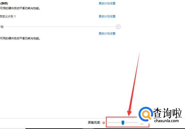Screen dimensions: 185x129
Task: Click the divider line beside the collapse chevron
Action: point(60,27)
